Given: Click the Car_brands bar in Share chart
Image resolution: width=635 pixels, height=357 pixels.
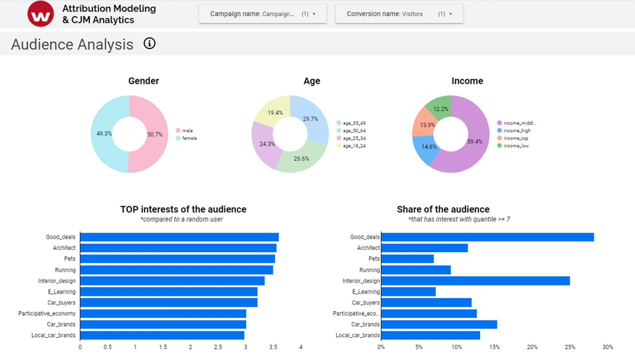Looking at the screenshot, I should (439, 324).
